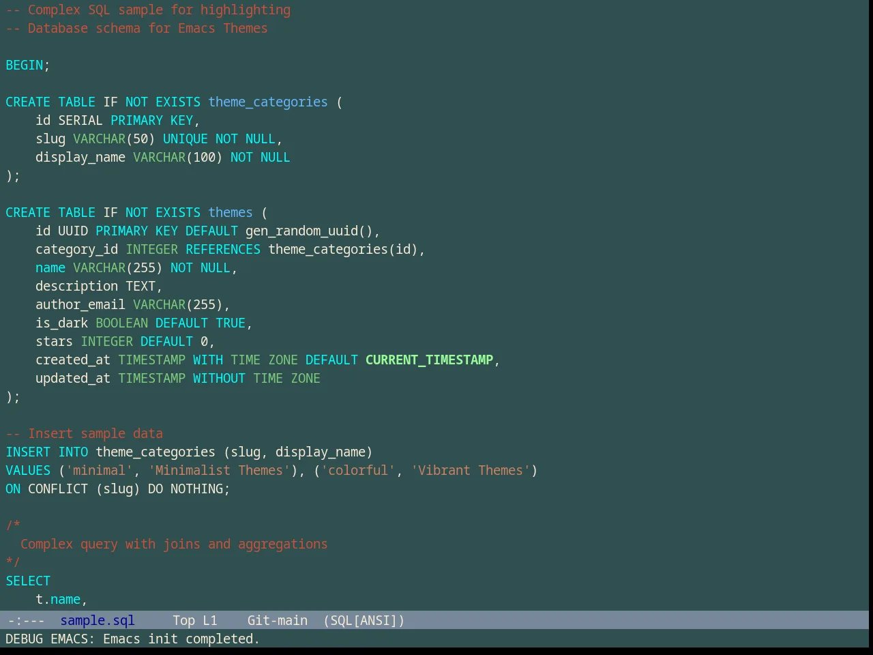Image resolution: width=873 pixels, height=655 pixels.
Task: Click the L1 line number indicator
Action: tap(210, 620)
